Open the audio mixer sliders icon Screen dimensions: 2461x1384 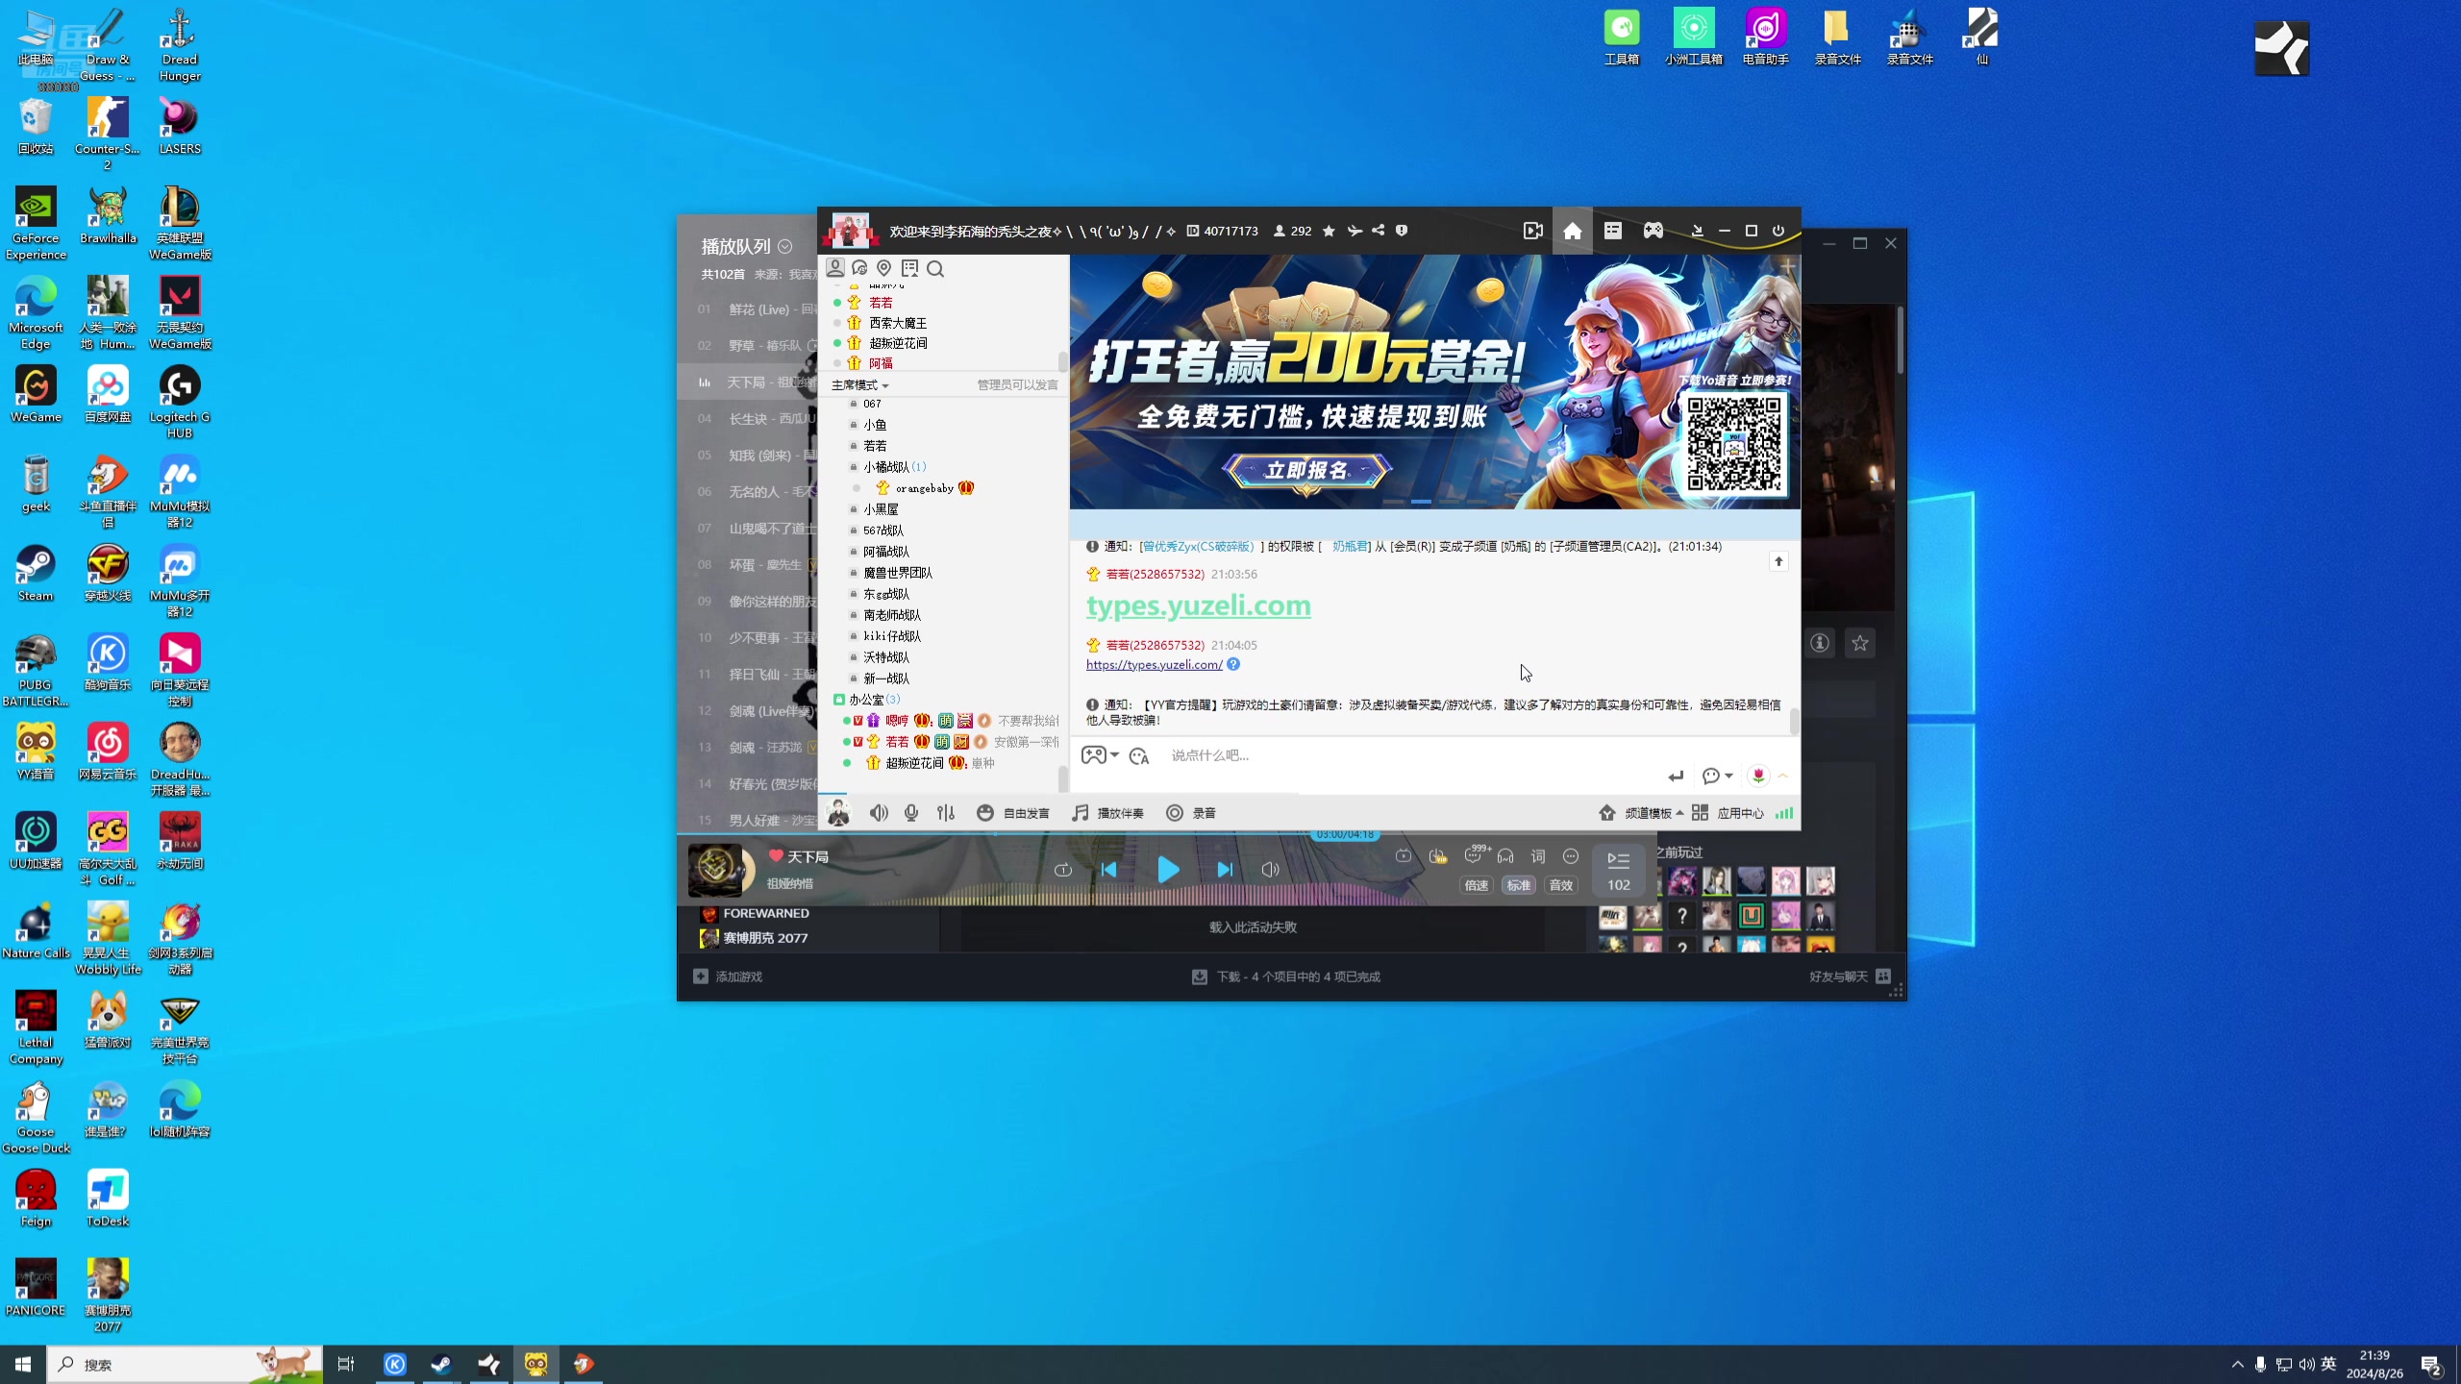coord(946,813)
